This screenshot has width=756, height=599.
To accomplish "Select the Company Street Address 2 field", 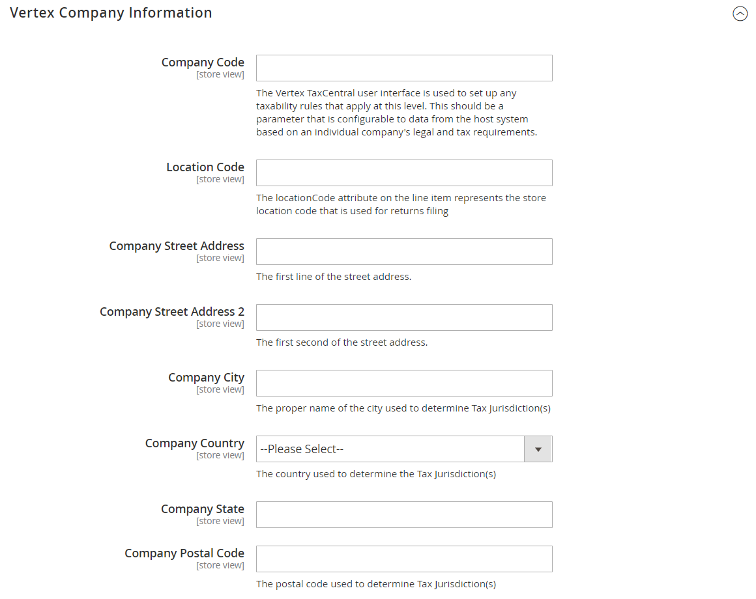I will click(404, 317).
